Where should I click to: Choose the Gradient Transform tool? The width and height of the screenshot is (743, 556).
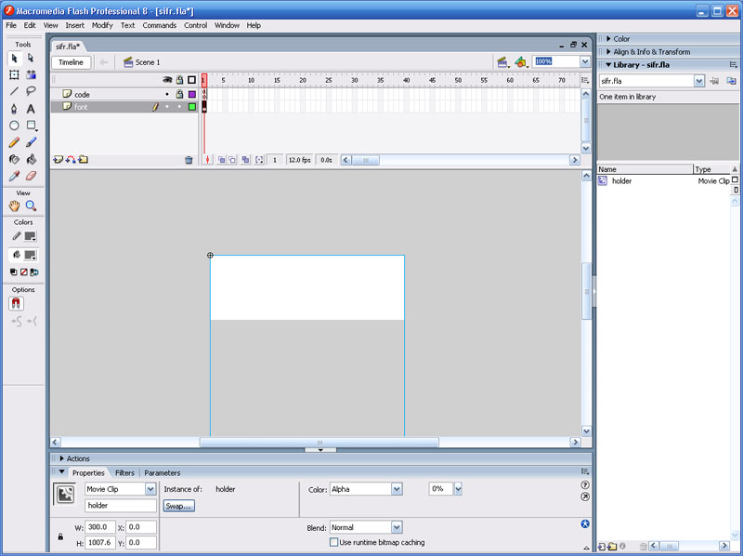(31, 75)
